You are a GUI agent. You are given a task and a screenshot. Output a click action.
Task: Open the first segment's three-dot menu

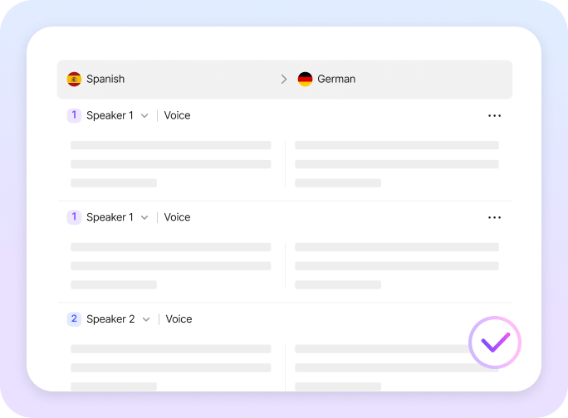[495, 116]
